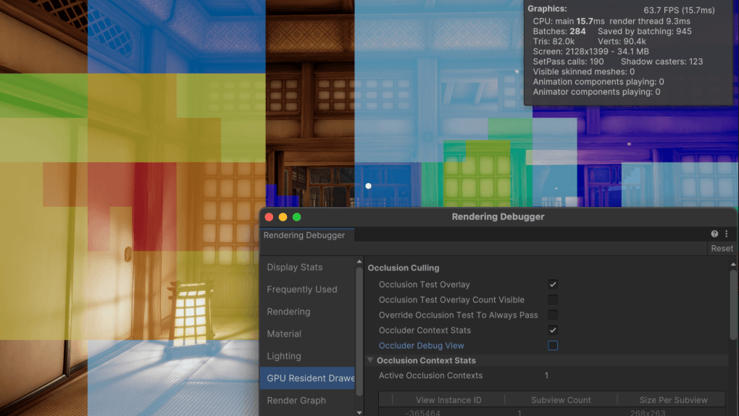Viewport: 739px width, 416px height.
Task: Click the Subview Count column header
Action: pyautogui.click(x=561, y=400)
